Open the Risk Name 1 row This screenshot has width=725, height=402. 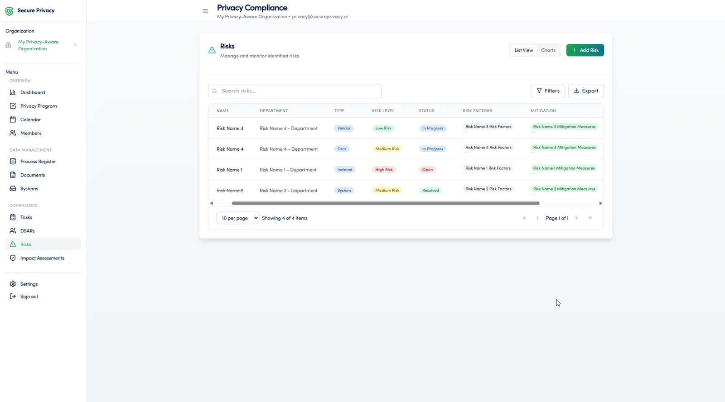pyautogui.click(x=406, y=170)
